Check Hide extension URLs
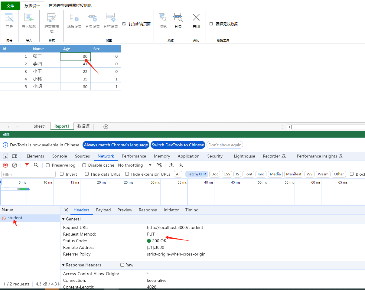 [x=127, y=174]
